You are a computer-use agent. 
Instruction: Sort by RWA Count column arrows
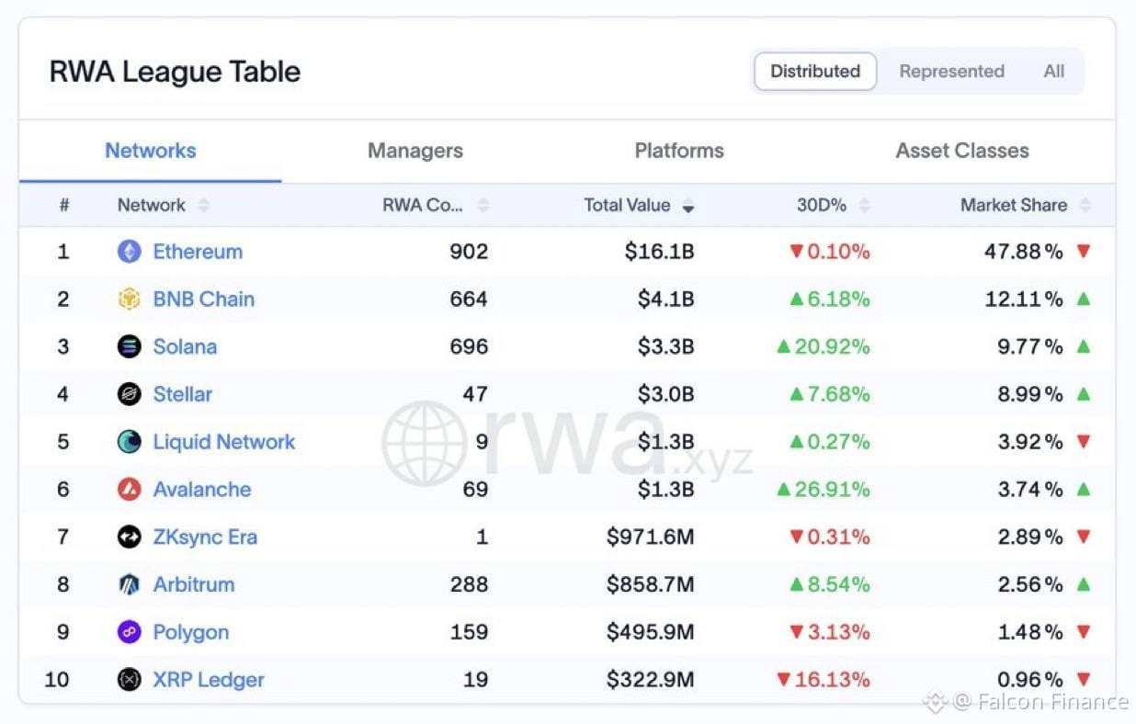(x=483, y=206)
